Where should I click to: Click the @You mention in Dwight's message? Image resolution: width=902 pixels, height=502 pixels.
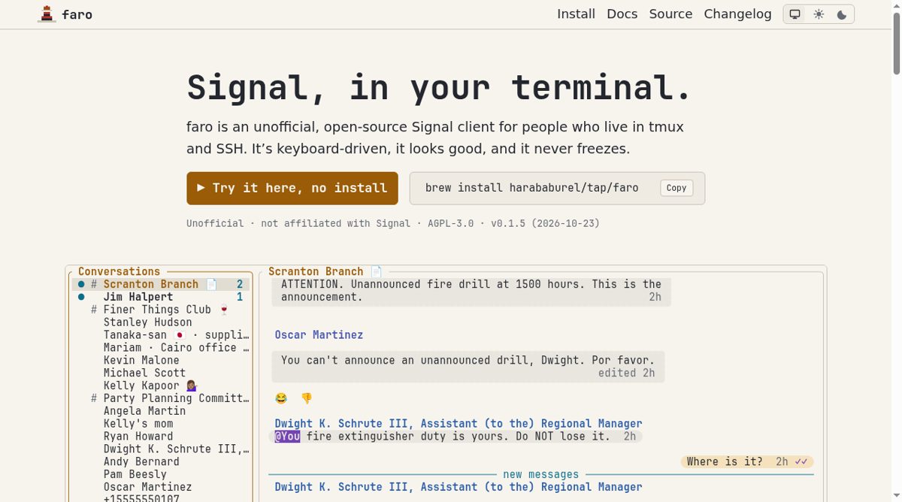pyautogui.click(x=287, y=437)
